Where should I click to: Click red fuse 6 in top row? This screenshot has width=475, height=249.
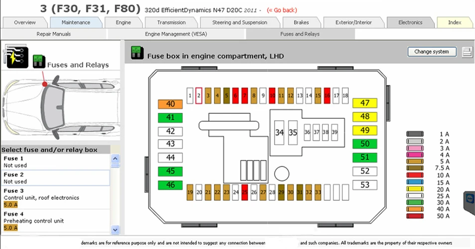236,95
